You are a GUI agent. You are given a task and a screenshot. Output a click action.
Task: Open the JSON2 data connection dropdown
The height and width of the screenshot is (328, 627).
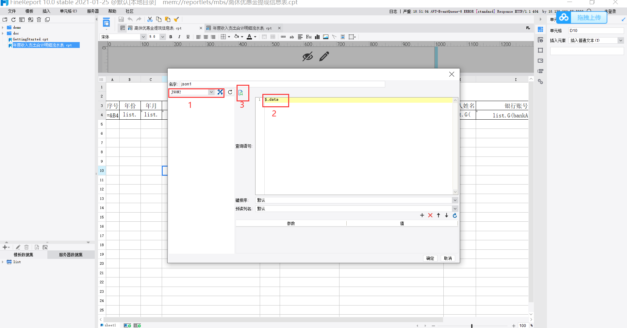(x=211, y=92)
